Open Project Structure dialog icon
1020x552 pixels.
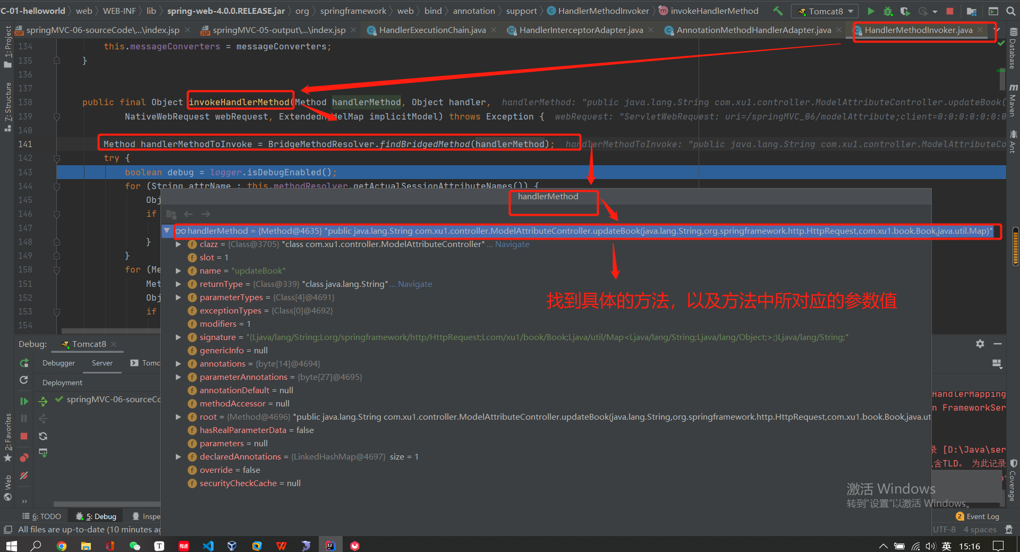point(971,11)
